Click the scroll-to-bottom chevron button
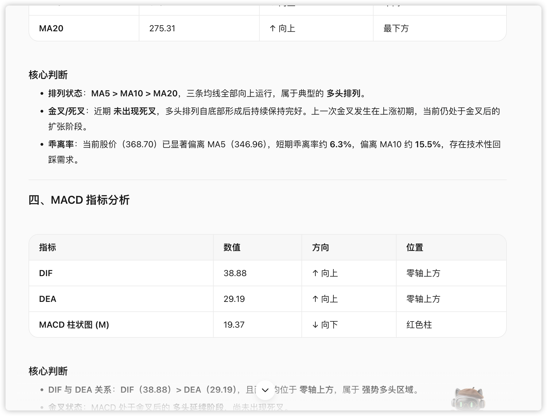This screenshot has width=547, height=416. [265, 390]
